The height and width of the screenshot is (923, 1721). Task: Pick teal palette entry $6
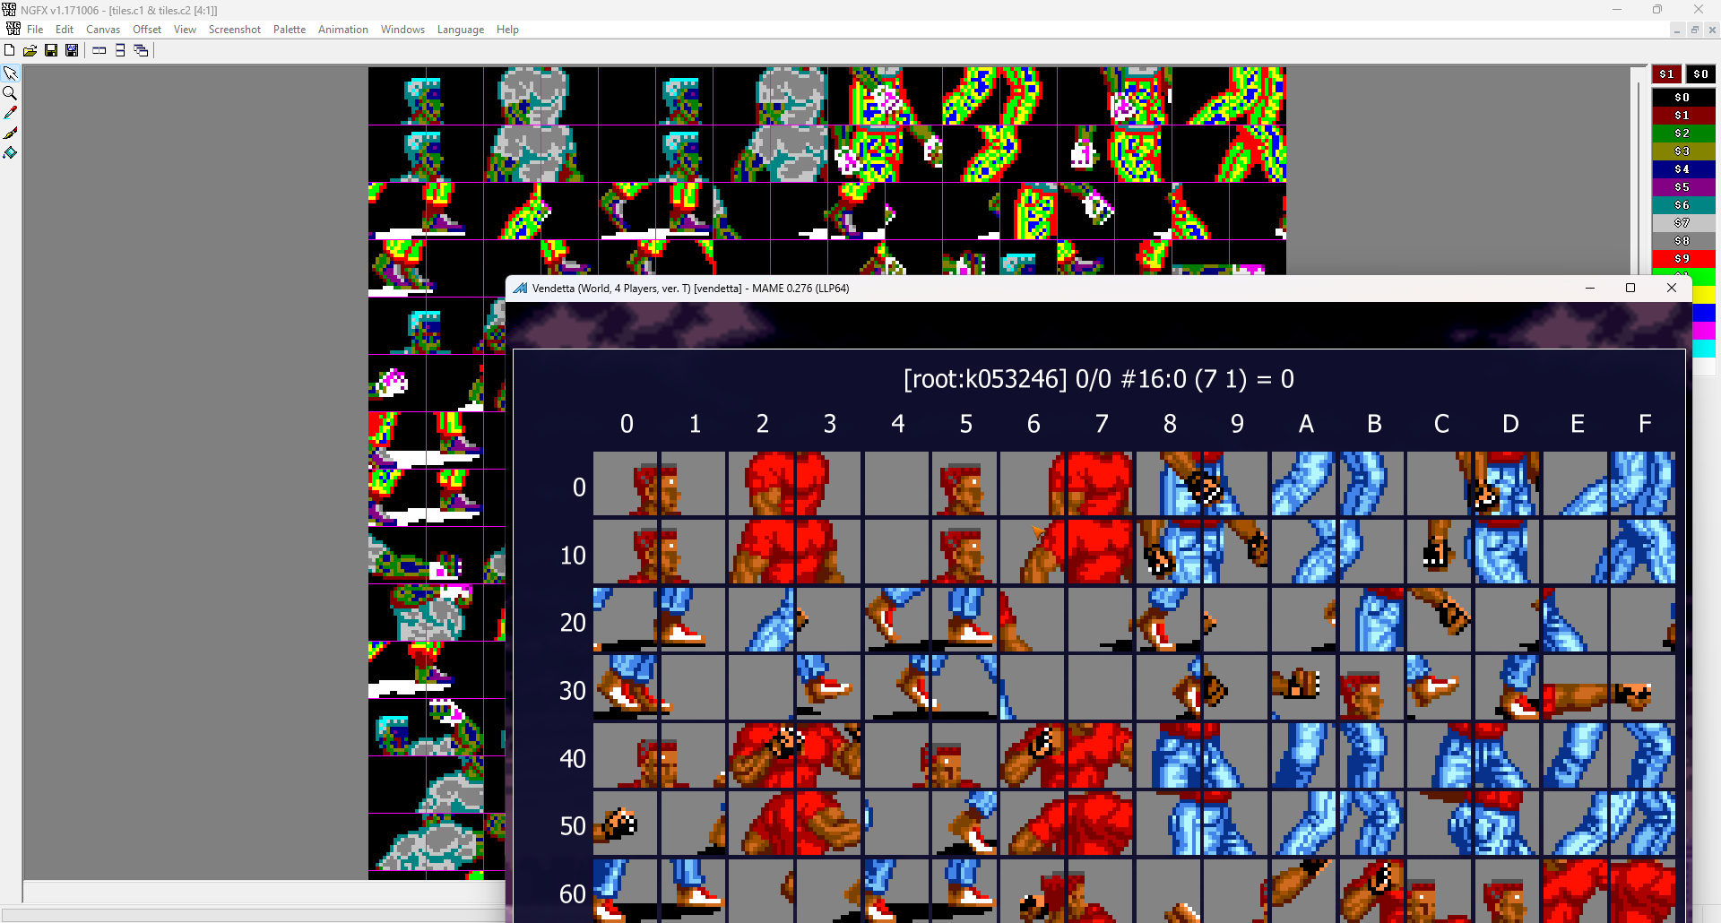[1682, 204]
